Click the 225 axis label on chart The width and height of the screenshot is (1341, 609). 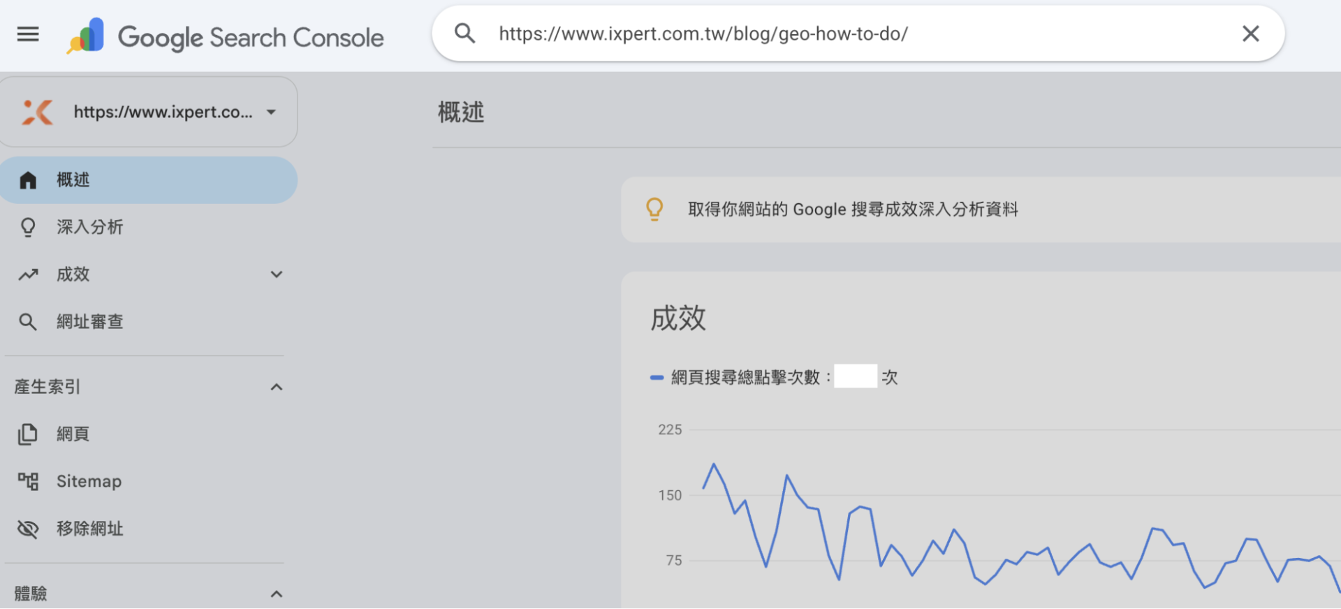coord(670,430)
